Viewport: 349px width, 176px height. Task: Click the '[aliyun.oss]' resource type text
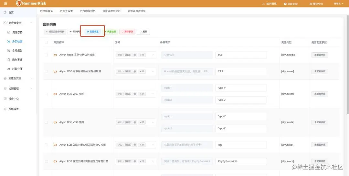[x=288, y=71]
